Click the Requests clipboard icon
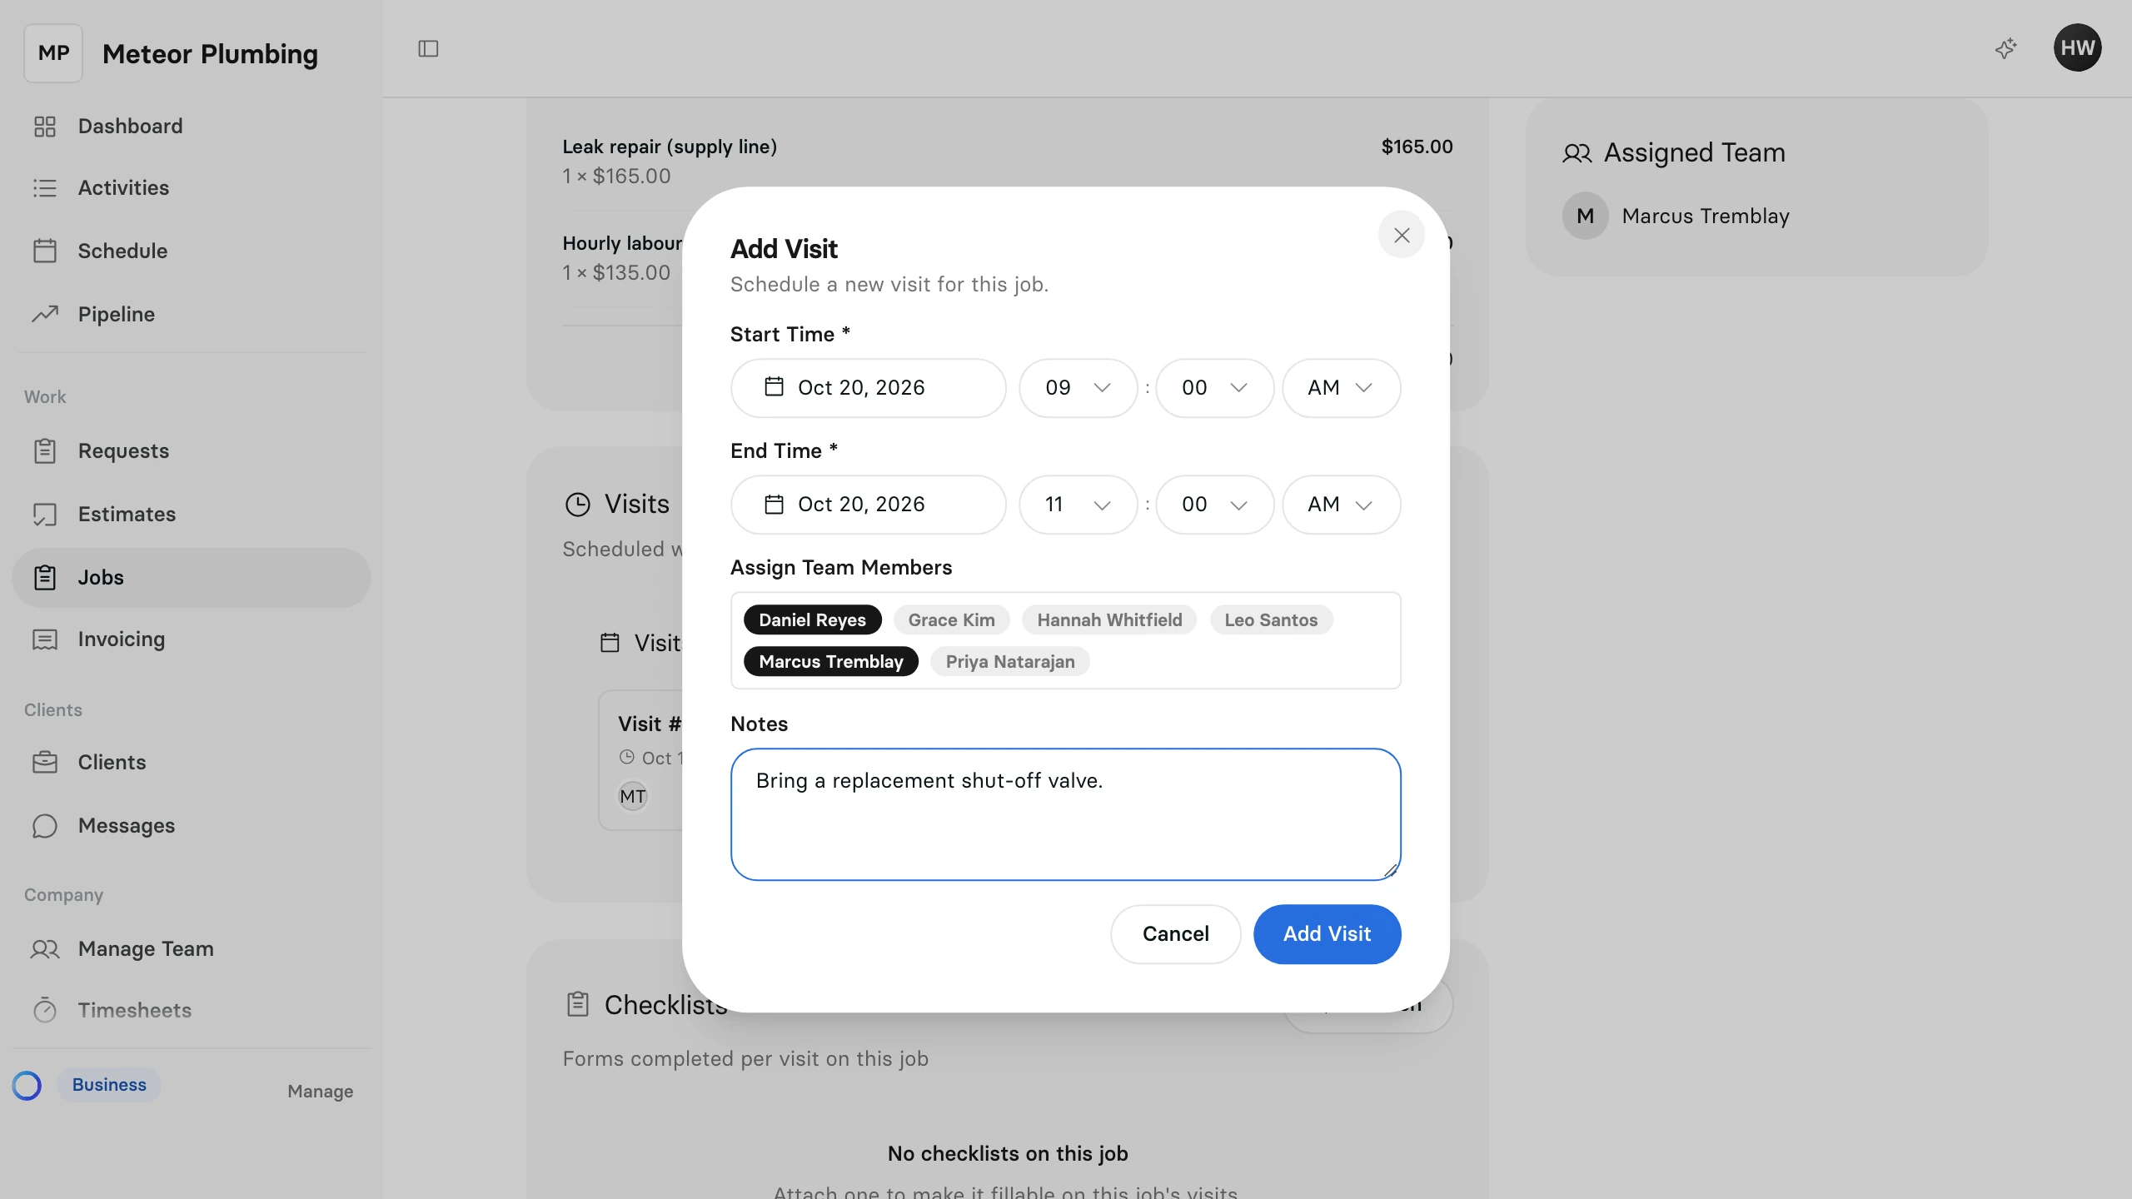The image size is (2132, 1199). tap(44, 450)
